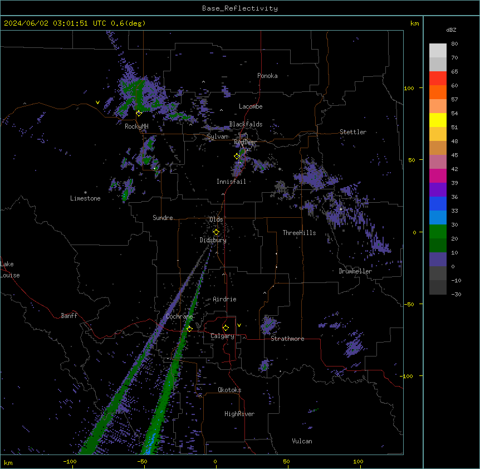Screen dimensions: 480x469
Task: Click the white 70 dBZ legend swatch
Action: tap(438, 51)
